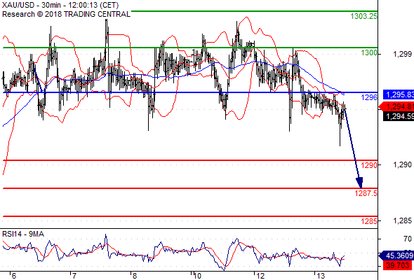Viewport: 414px width, 280px height.
Task: Click the red 39.703 RSI value tag
Action: click(397, 265)
